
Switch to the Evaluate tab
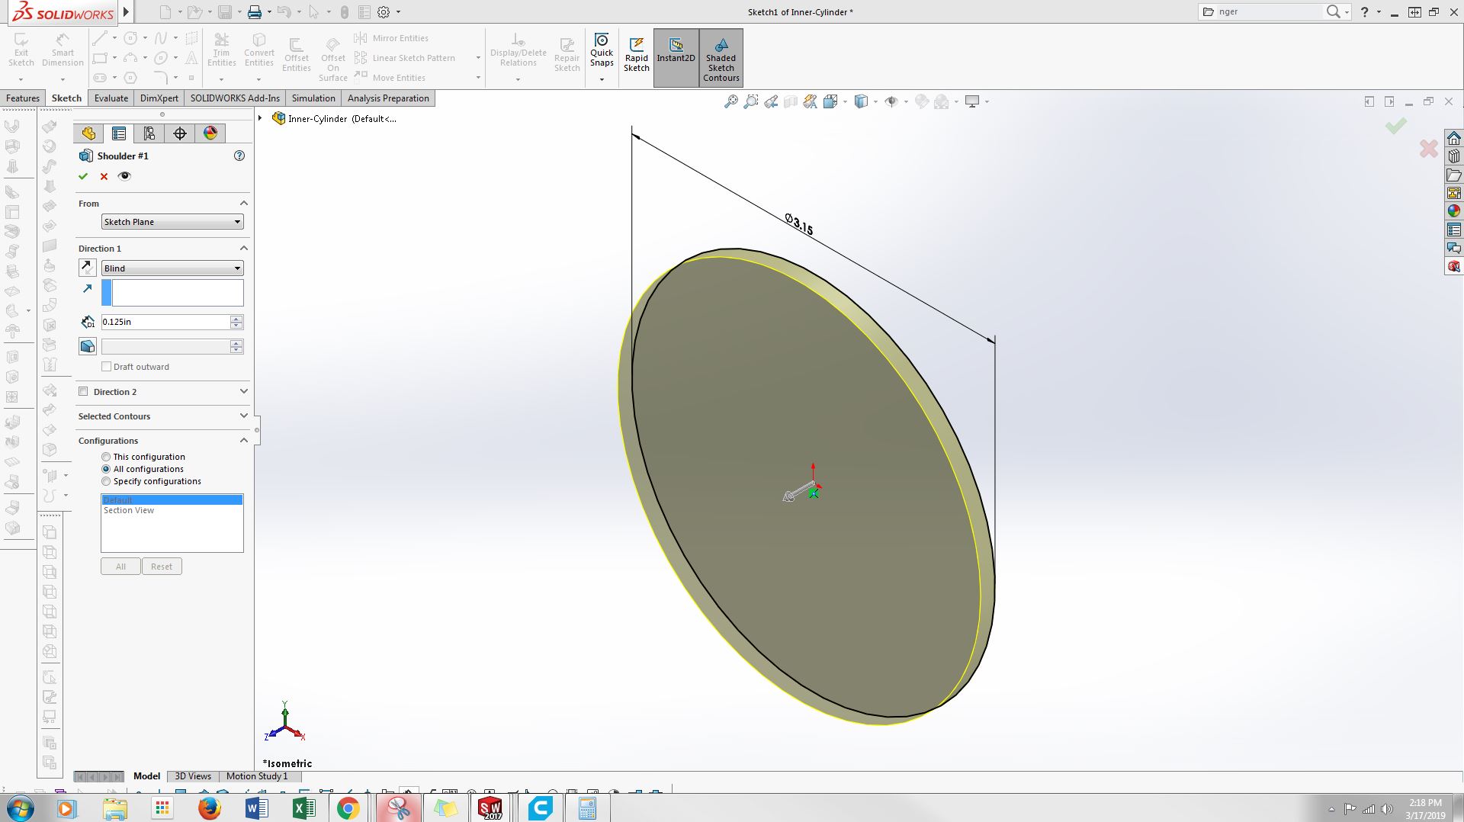(x=111, y=98)
